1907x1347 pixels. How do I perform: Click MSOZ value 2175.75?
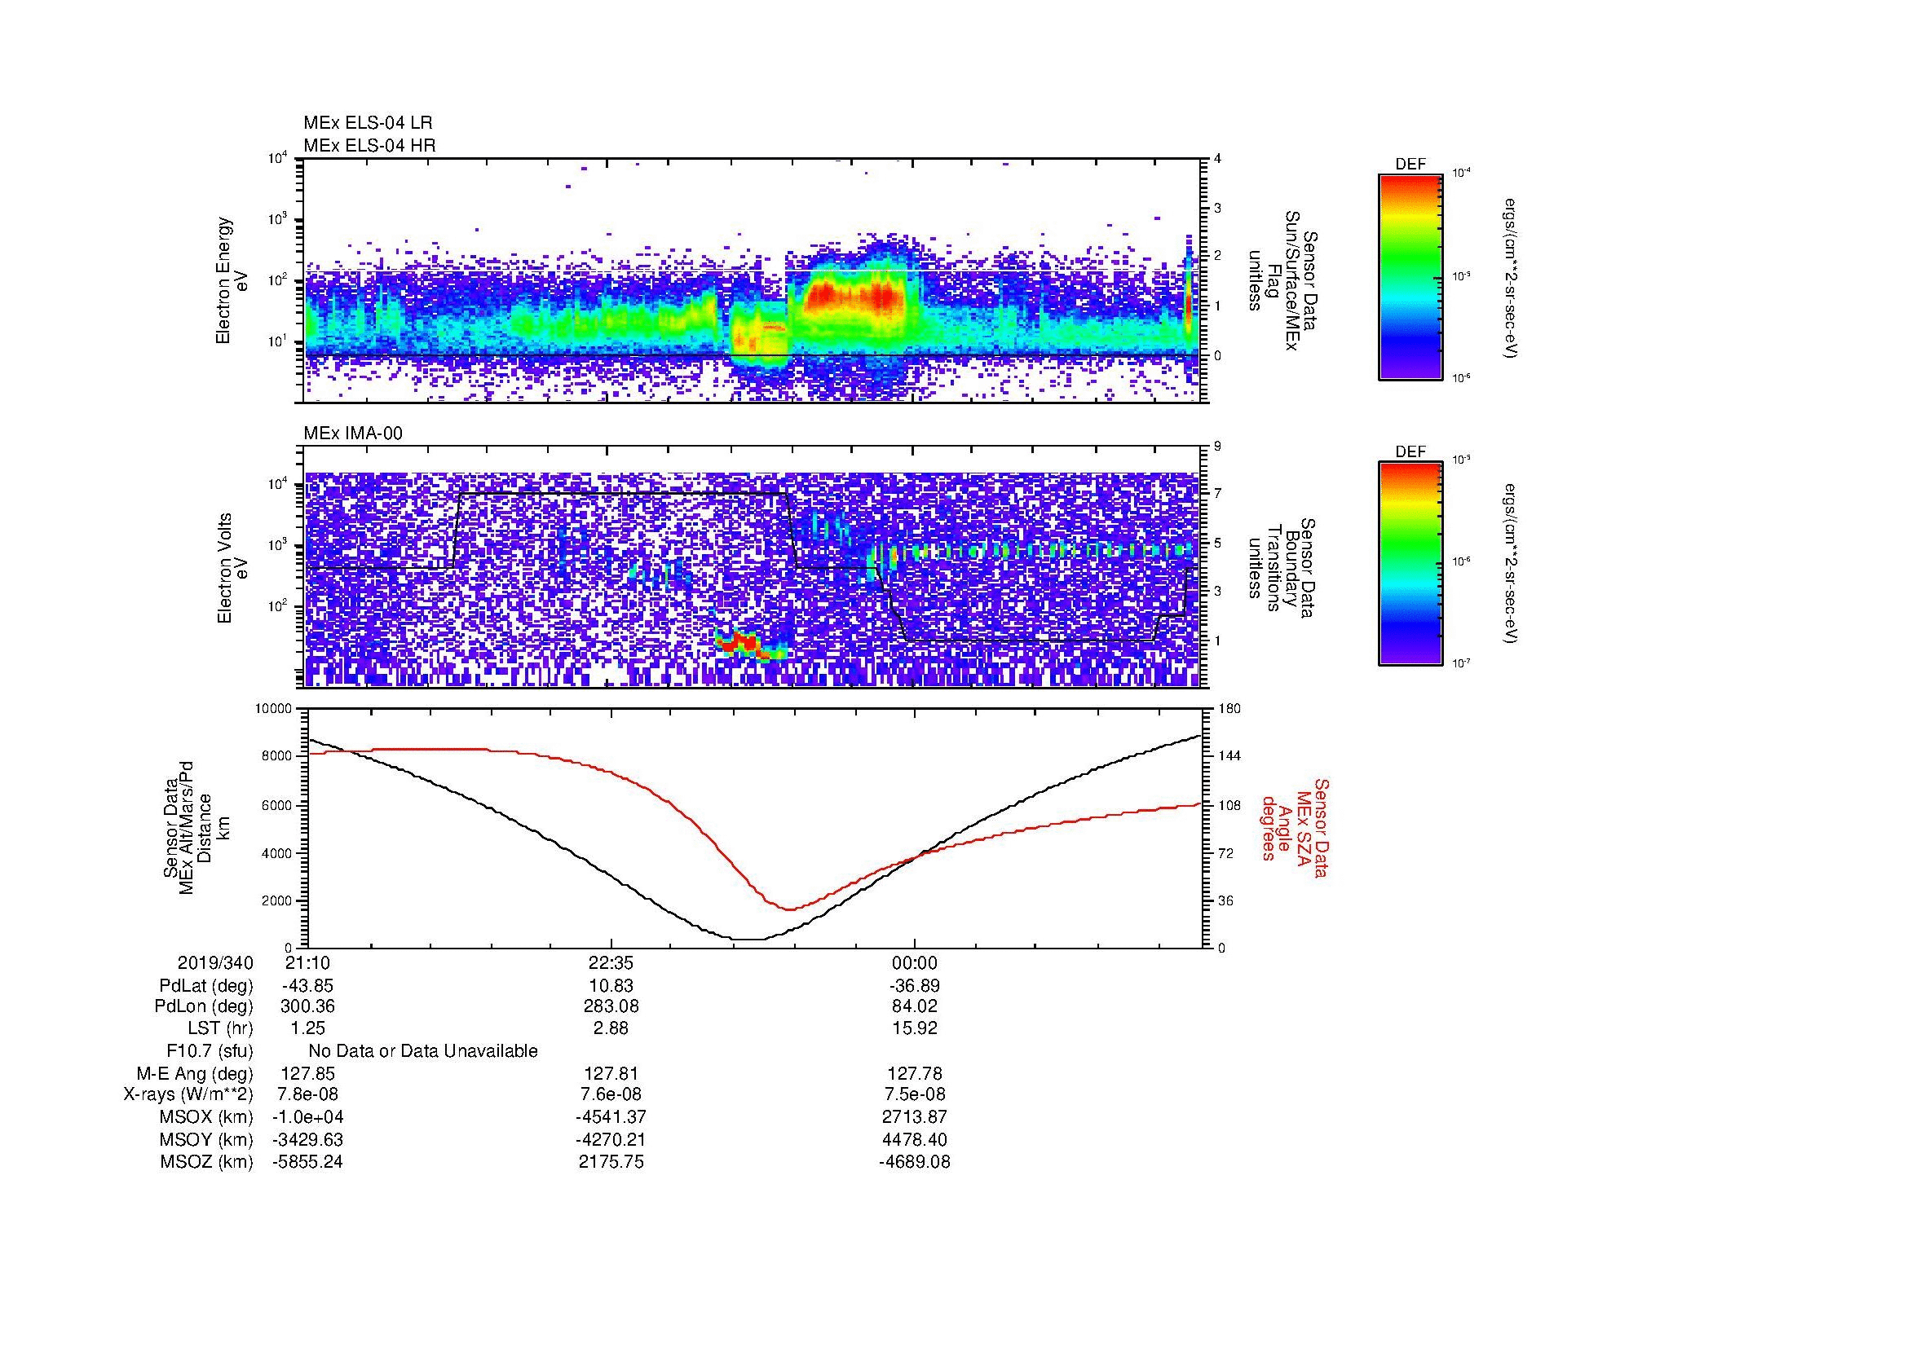[x=611, y=1162]
